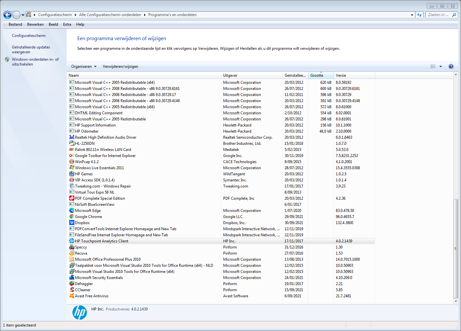Expand the Configuratiescherm breadcrumb arrow
Screen dimensions: 461x331
click(76, 15)
